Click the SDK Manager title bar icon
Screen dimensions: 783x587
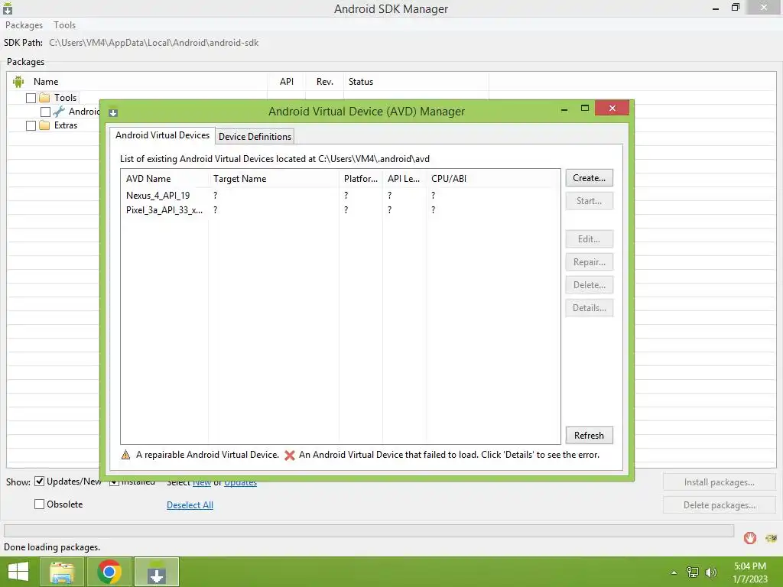click(8, 8)
